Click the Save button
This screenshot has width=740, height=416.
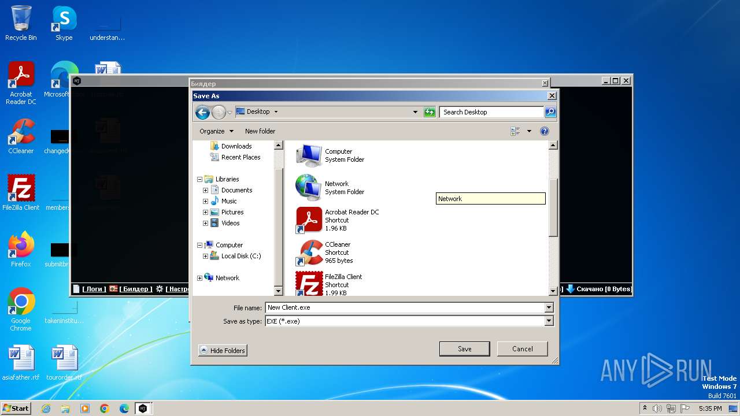coord(465,349)
